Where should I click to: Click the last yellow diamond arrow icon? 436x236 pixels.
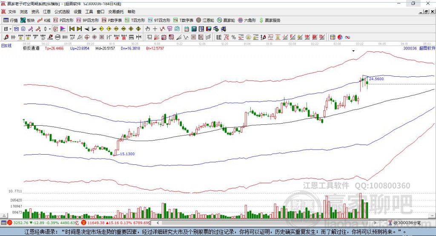pyautogui.click(x=138, y=29)
